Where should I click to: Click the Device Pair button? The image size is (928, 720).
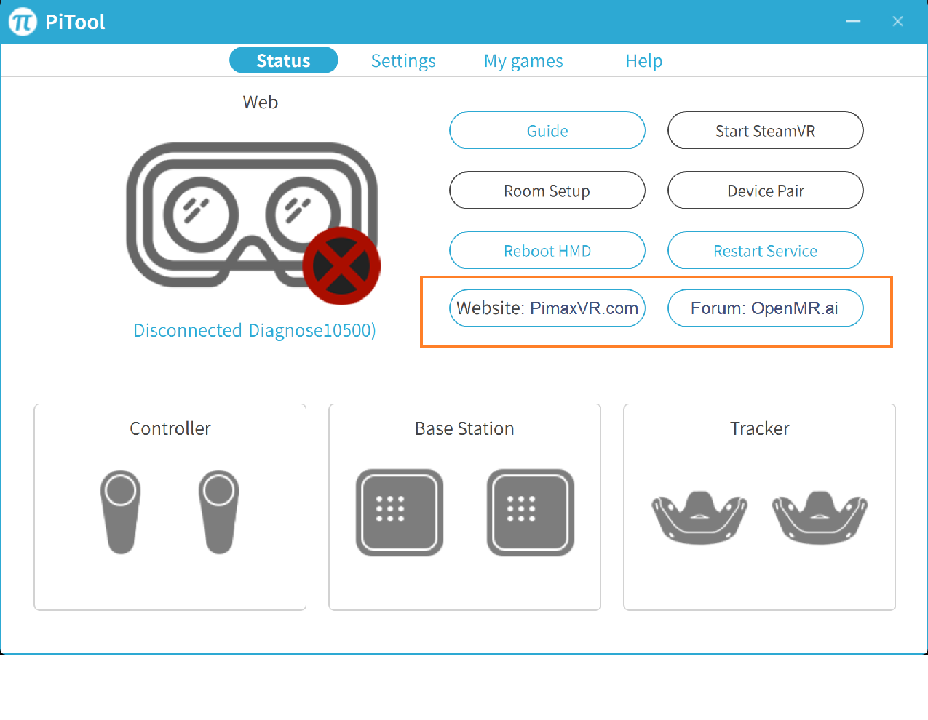tap(766, 191)
